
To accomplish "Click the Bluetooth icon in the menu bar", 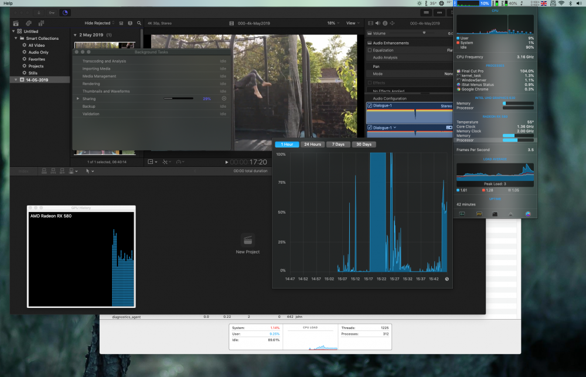I will (x=570, y=3).
